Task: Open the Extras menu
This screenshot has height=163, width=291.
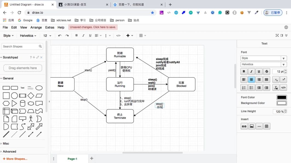Action: 50,27
